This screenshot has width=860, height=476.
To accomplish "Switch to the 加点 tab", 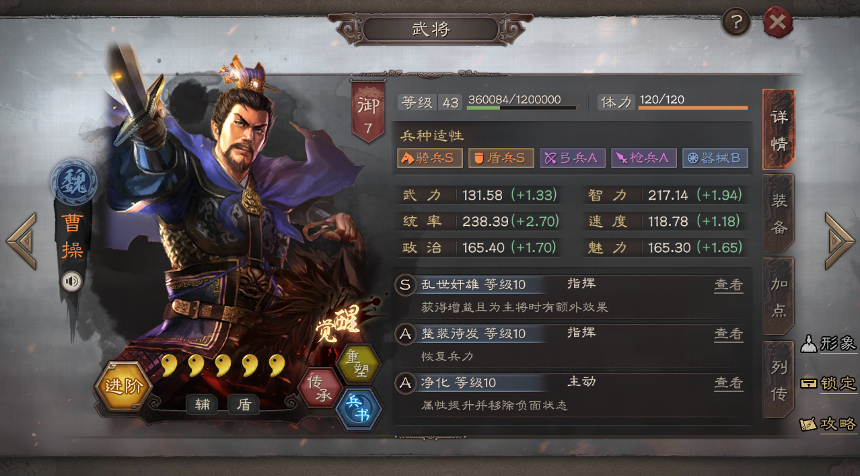I will tap(779, 296).
